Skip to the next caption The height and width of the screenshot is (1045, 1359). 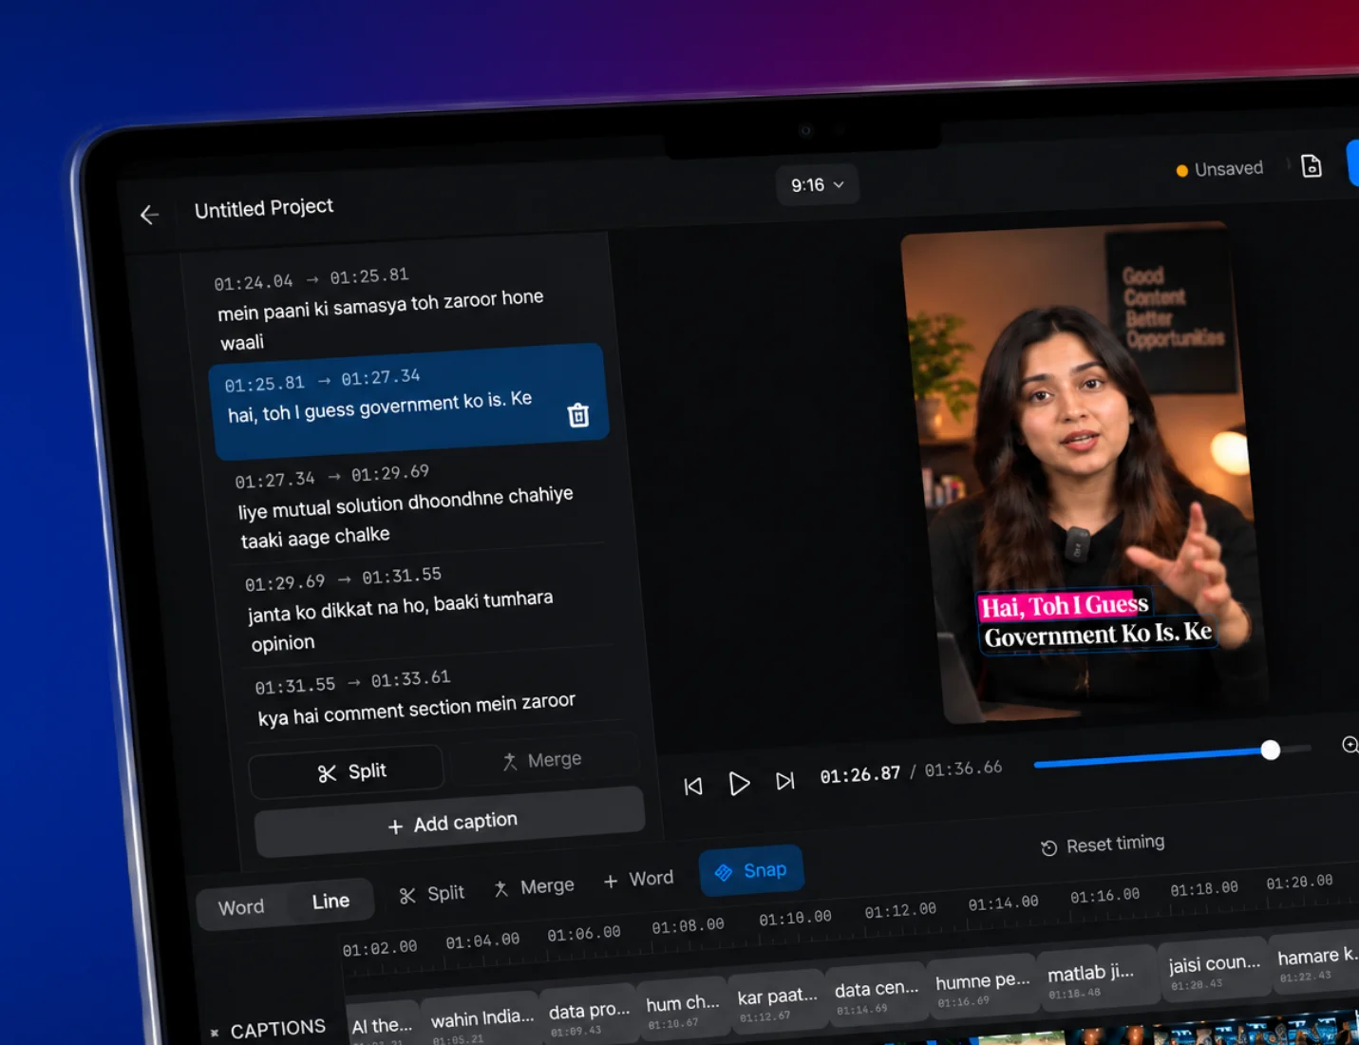pyautogui.click(x=784, y=781)
